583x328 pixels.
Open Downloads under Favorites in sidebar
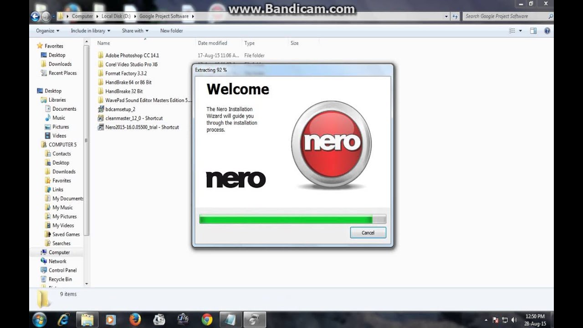tap(60, 64)
